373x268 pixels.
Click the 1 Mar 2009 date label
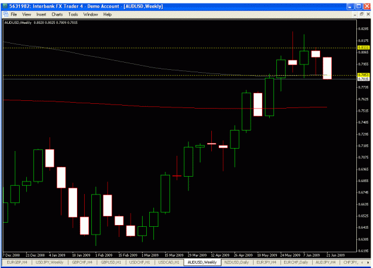pos(150,255)
